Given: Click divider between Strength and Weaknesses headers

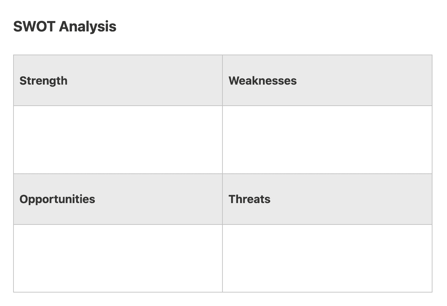Looking at the screenshot, I should point(222,81).
